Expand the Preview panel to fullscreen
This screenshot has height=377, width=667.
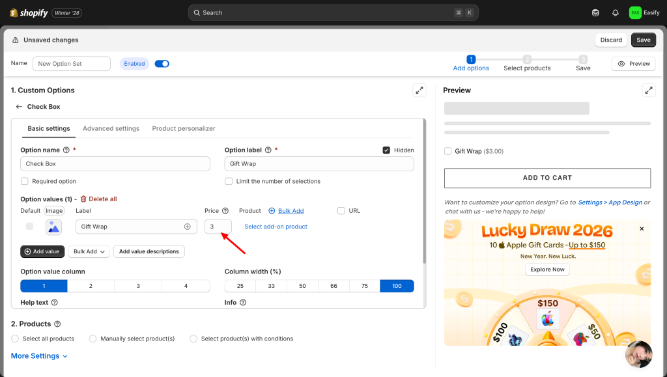(x=648, y=91)
